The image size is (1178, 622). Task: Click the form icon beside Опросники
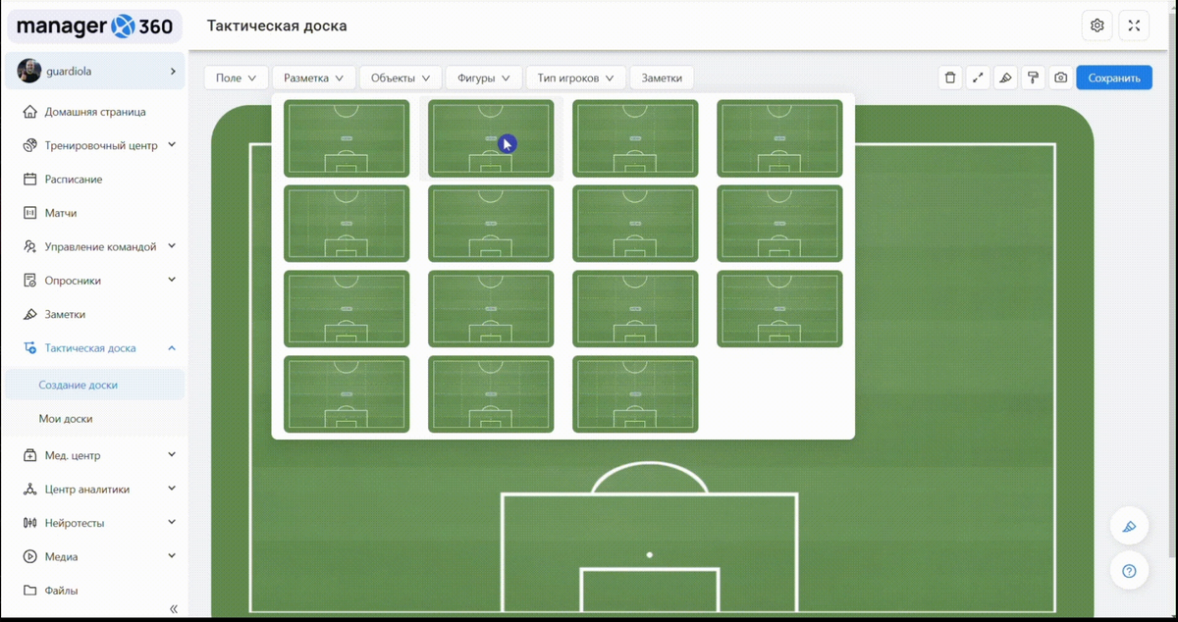click(x=29, y=281)
